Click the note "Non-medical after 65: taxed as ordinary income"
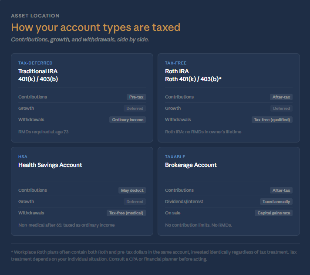 tap(67, 225)
